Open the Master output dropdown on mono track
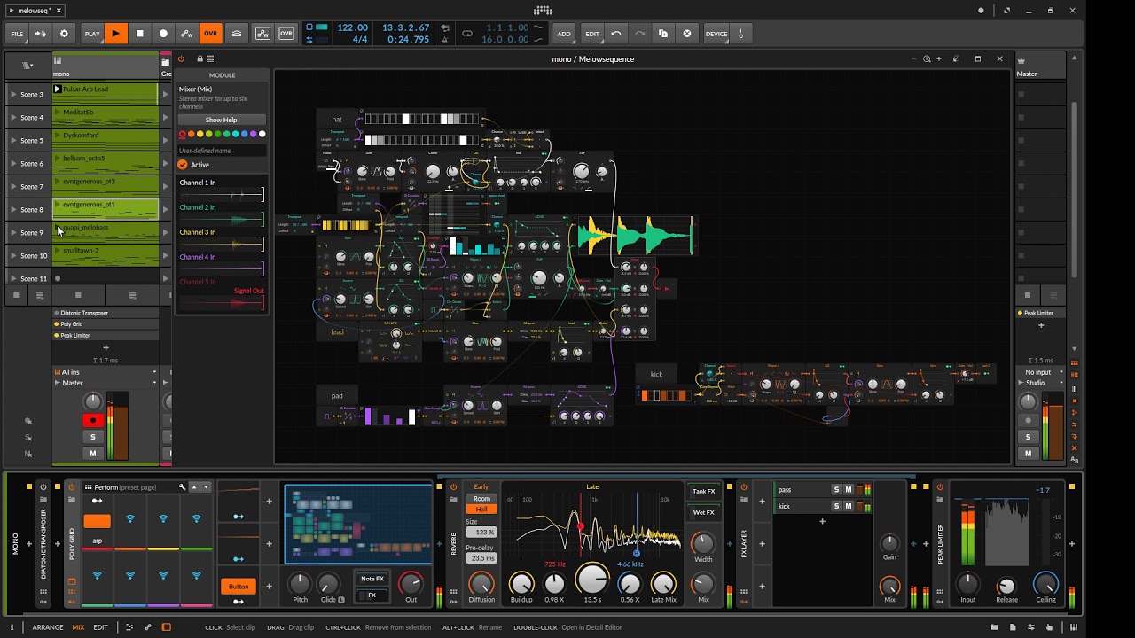This screenshot has width=1135, height=638. point(106,383)
